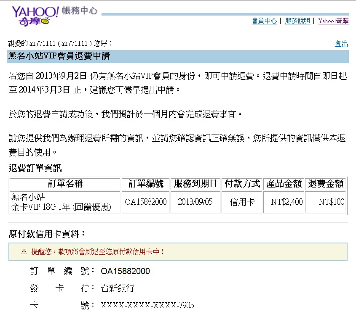Screen dimensions: 356x317
Task: Click table cell OA15882000 order number
Action: pyautogui.click(x=146, y=202)
